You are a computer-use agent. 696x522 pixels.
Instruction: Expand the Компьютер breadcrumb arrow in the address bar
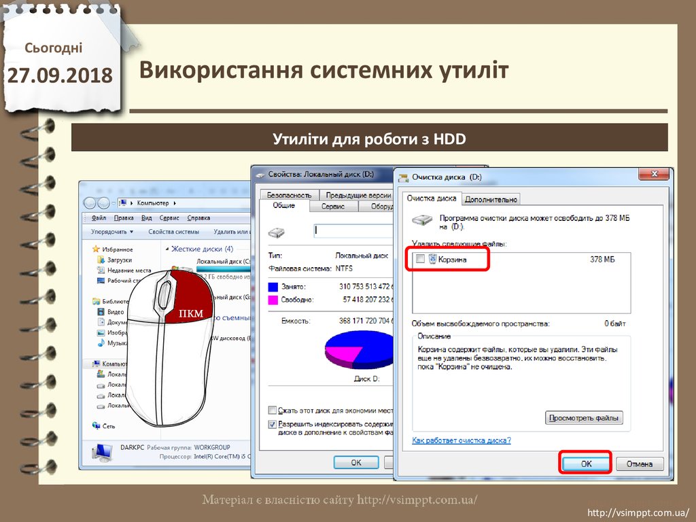point(175,203)
